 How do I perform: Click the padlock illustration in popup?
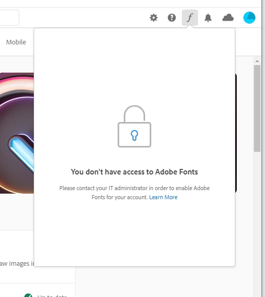pyautogui.click(x=135, y=127)
